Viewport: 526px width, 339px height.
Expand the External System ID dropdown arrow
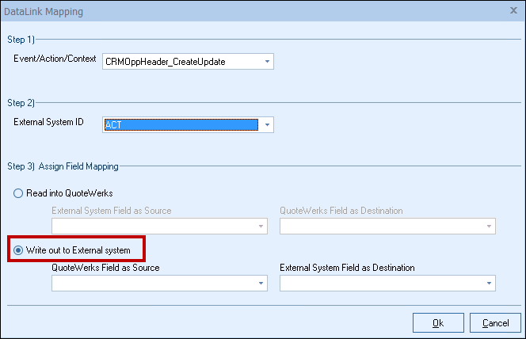[x=267, y=125]
